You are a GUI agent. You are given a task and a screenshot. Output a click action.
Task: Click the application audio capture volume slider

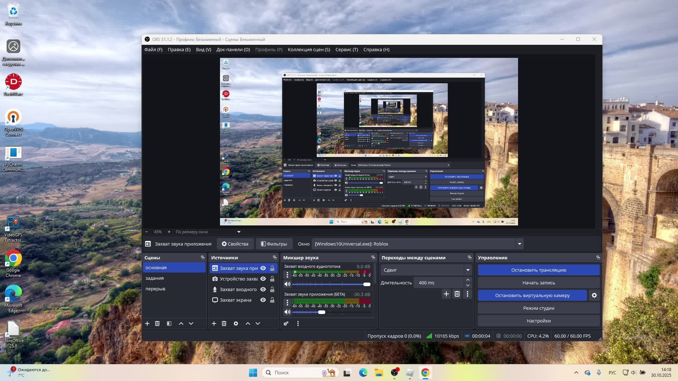(x=321, y=312)
